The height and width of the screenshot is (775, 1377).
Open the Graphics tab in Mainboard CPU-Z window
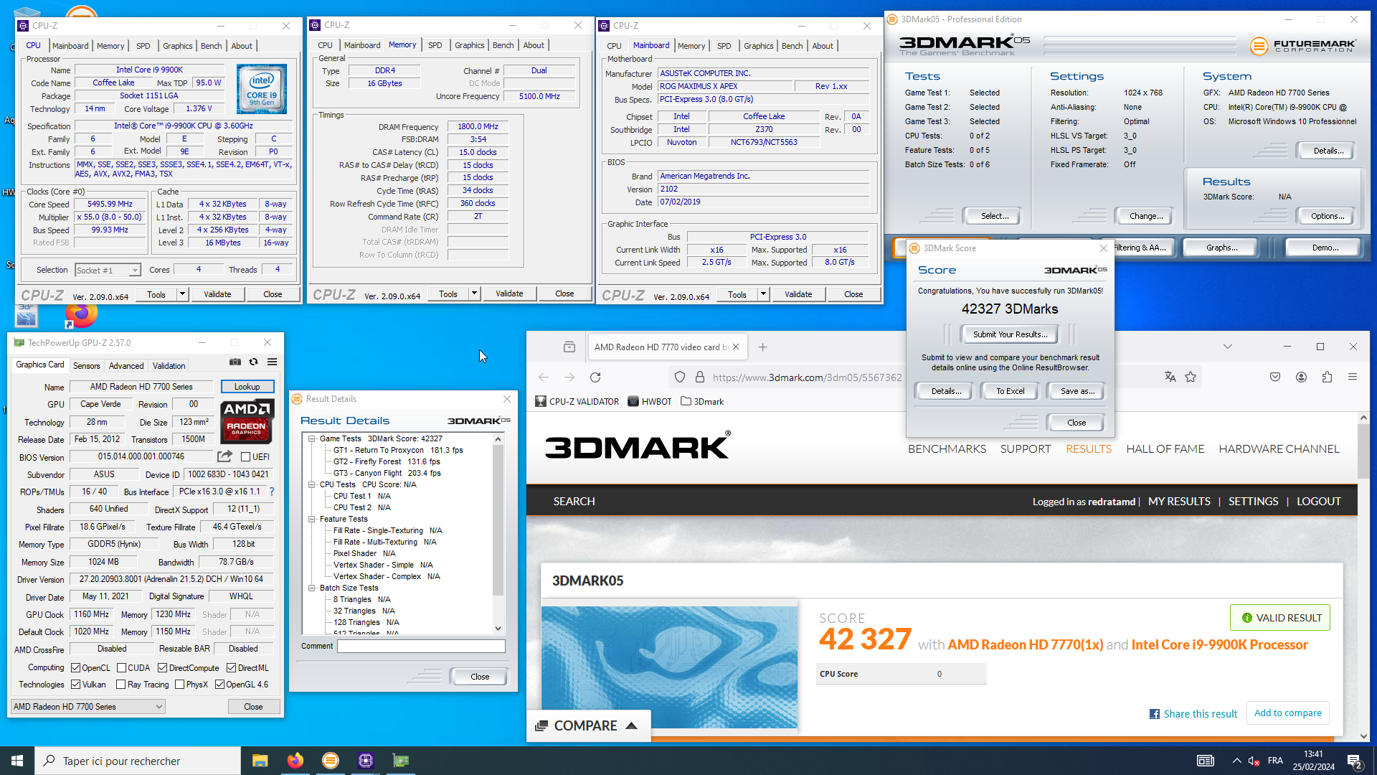pos(758,46)
